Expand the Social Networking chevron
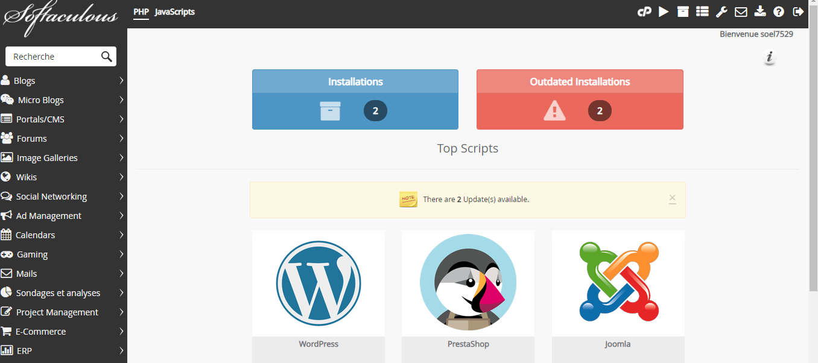The image size is (818, 363). tap(121, 196)
